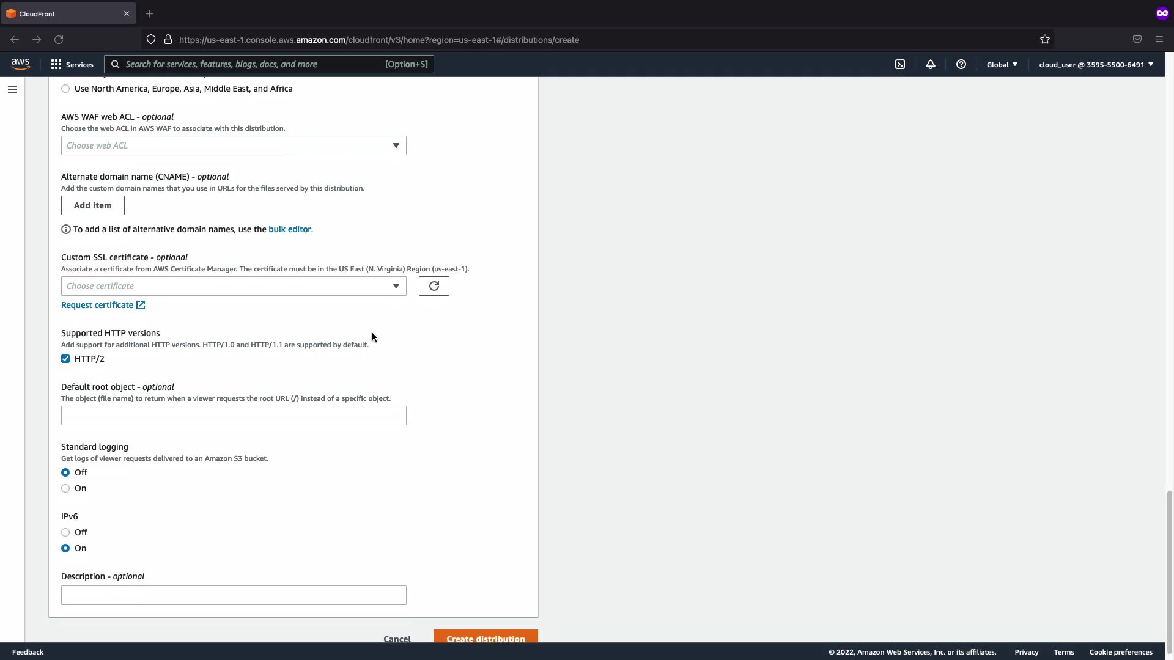The width and height of the screenshot is (1174, 660).
Task: Expand the Global region selector
Action: [x=1002, y=64]
